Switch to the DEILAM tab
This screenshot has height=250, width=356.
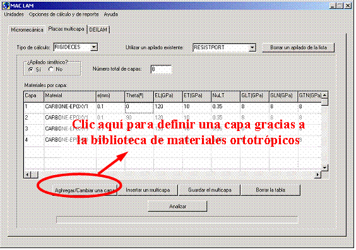pyautogui.click(x=98, y=30)
